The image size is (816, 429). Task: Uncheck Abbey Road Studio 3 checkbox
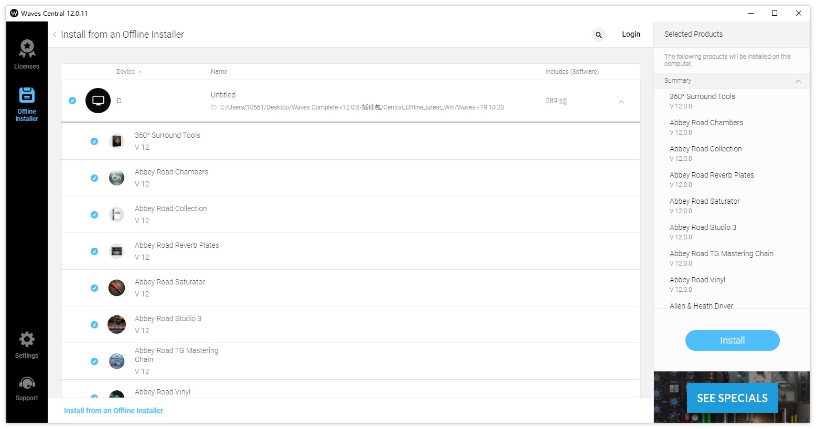94,324
